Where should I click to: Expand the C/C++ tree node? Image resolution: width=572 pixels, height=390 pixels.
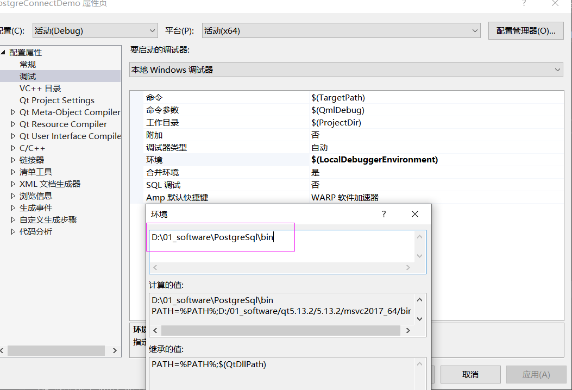[14, 148]
